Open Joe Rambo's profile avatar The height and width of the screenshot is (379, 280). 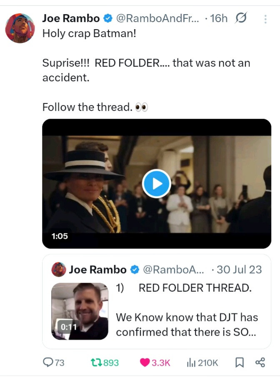click(x=20, y=28)
